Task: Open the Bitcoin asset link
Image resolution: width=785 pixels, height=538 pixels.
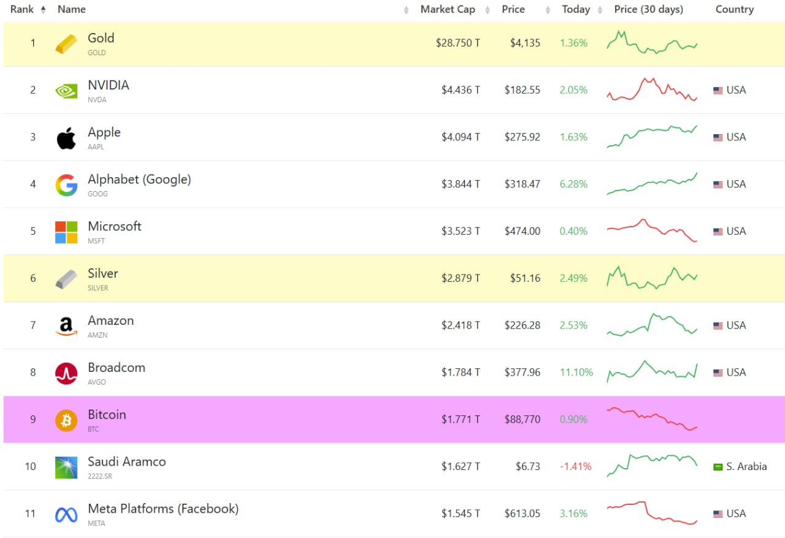Action: coord(107,415)
